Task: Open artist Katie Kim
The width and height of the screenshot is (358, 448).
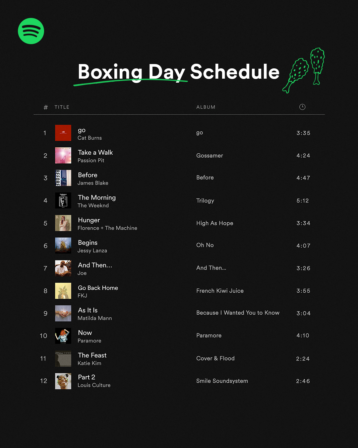Action: [x=89, y=363]
